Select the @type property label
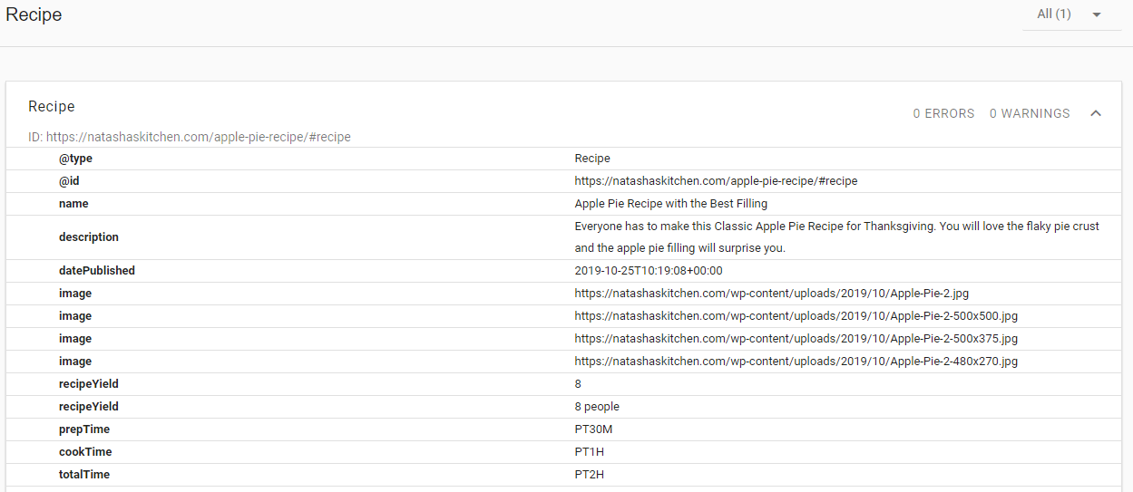The image size is (1133, 492). pos(75,159)
